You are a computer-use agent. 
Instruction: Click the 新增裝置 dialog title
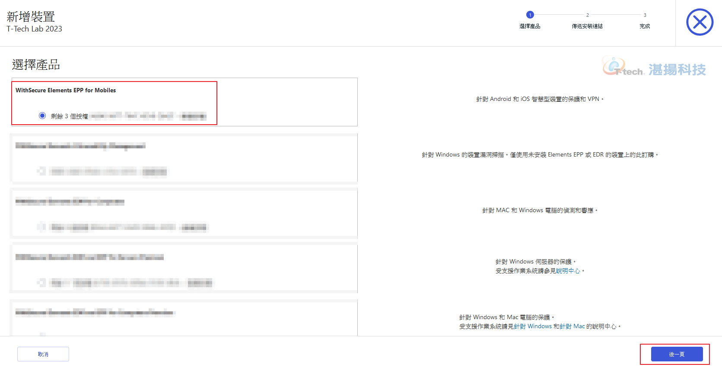pyautogui.click(x=31, y=16)
